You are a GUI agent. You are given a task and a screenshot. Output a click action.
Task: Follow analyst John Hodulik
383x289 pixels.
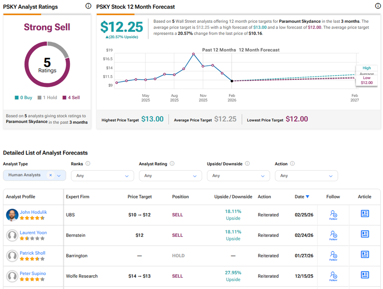click(333, 214)
